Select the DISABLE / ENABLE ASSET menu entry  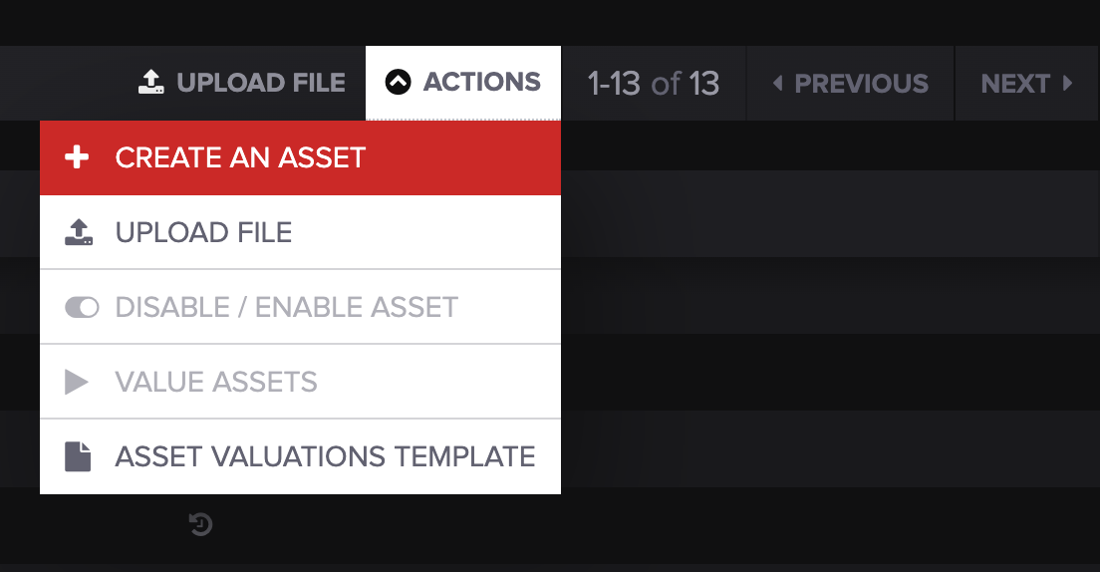tap(287, 307)
